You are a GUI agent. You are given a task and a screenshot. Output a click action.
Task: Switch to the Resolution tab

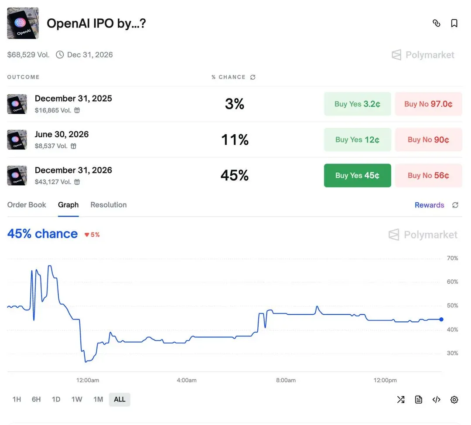click(x=108, y=205)
